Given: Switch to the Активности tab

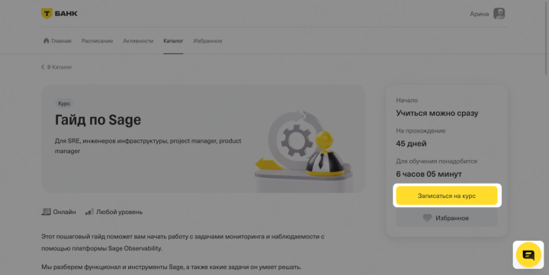Looking at the screenshot, I should (138, 41).
